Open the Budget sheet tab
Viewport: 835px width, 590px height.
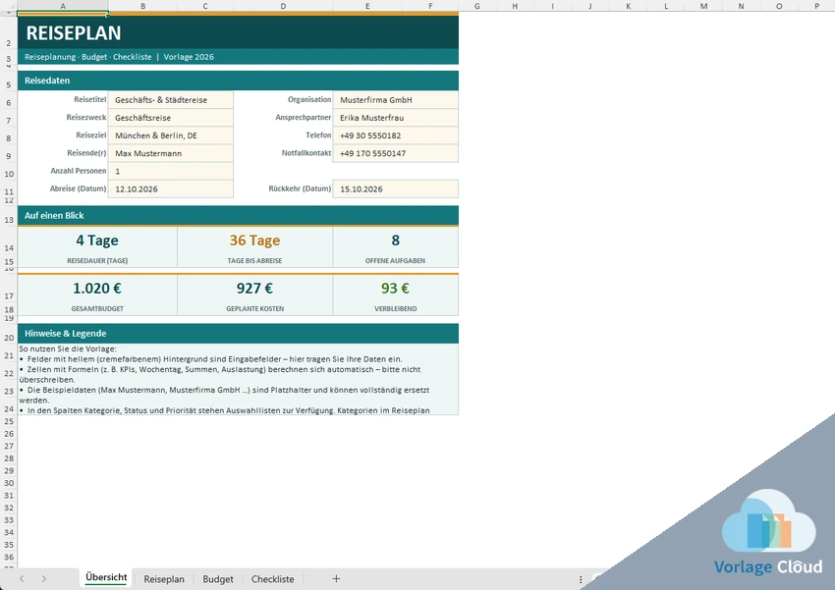pos(218,579)
